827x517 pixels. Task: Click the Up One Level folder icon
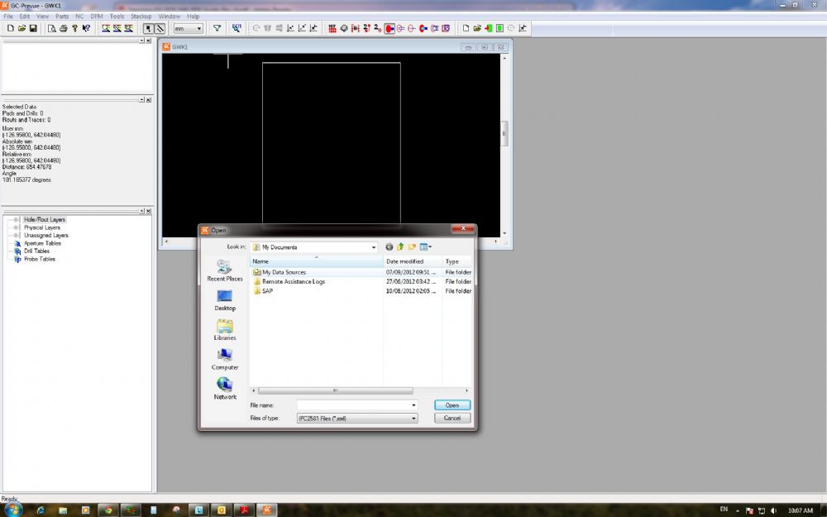pos(400,247)
